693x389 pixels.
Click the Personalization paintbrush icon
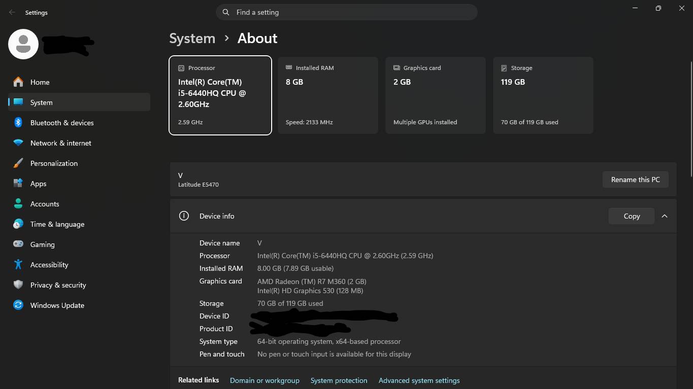click(x=18, y=163)
